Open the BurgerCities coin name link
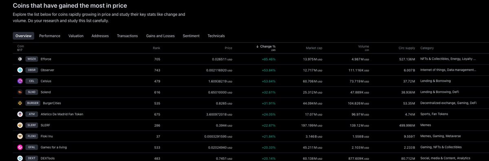The height and width of the screenshot is (161, 489). tap(52, 103)
